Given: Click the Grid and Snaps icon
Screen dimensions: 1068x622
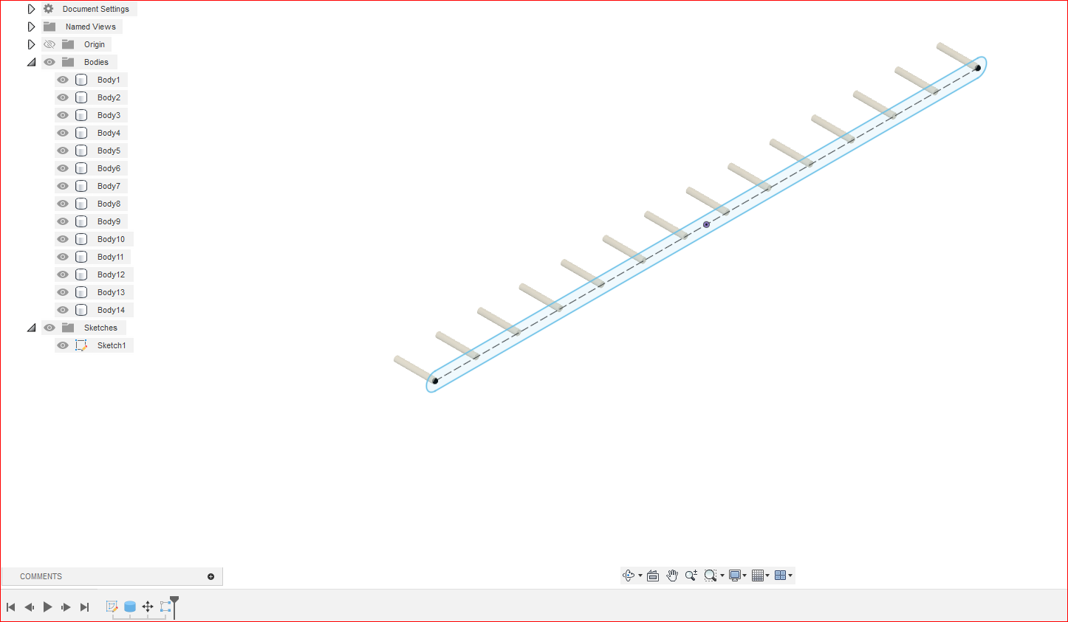Looking at the screenshot, I should (x=758, y=576).
